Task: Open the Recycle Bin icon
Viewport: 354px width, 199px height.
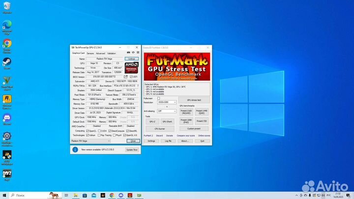Action: [x=7, y=7]
